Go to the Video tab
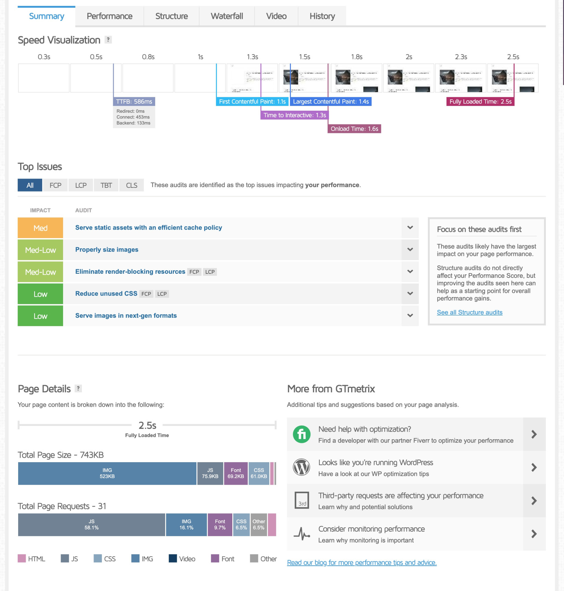The width and height of the screenshot is (564, 591). point(276,16)
